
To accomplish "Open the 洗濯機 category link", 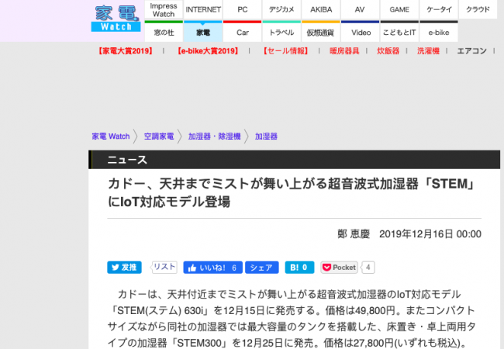I will point(428,50).
